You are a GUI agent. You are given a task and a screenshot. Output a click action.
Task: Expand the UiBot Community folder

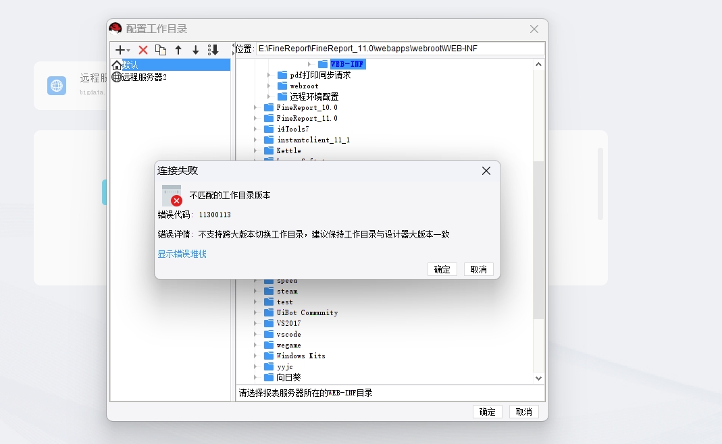(255, 313)
